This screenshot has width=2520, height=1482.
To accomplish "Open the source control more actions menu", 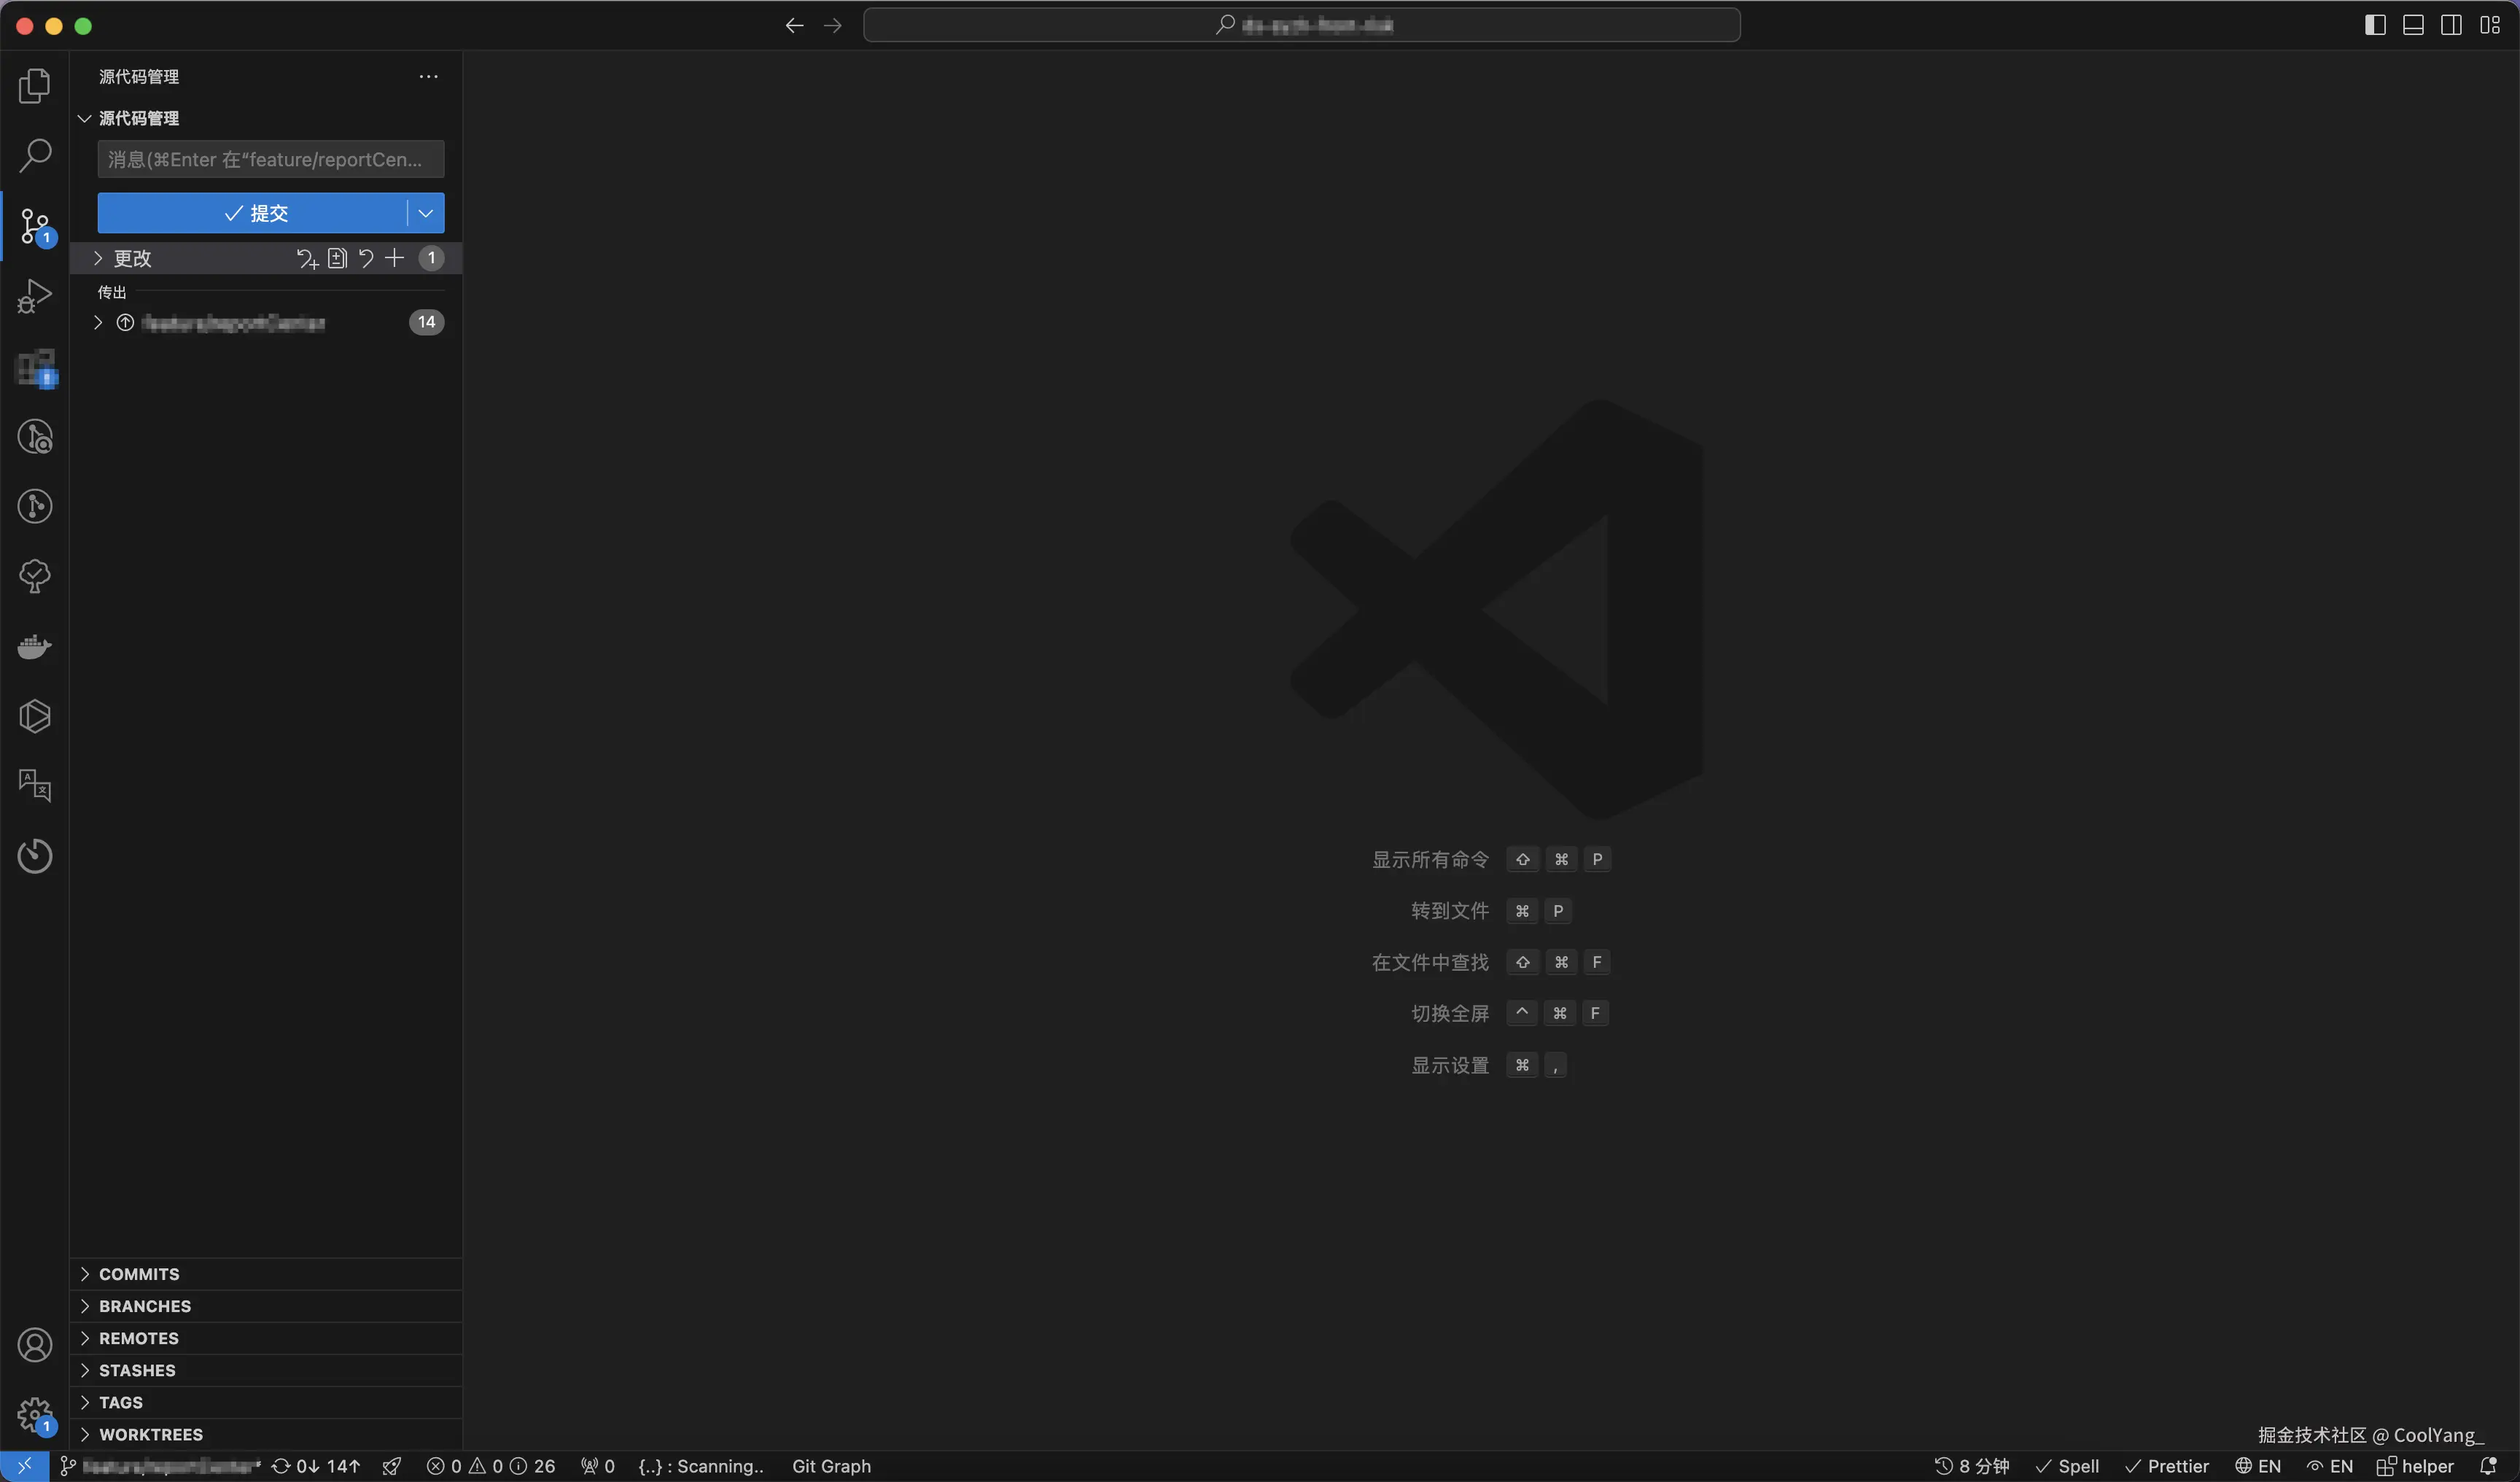I will pyautogui.click(x=429, y=77).
